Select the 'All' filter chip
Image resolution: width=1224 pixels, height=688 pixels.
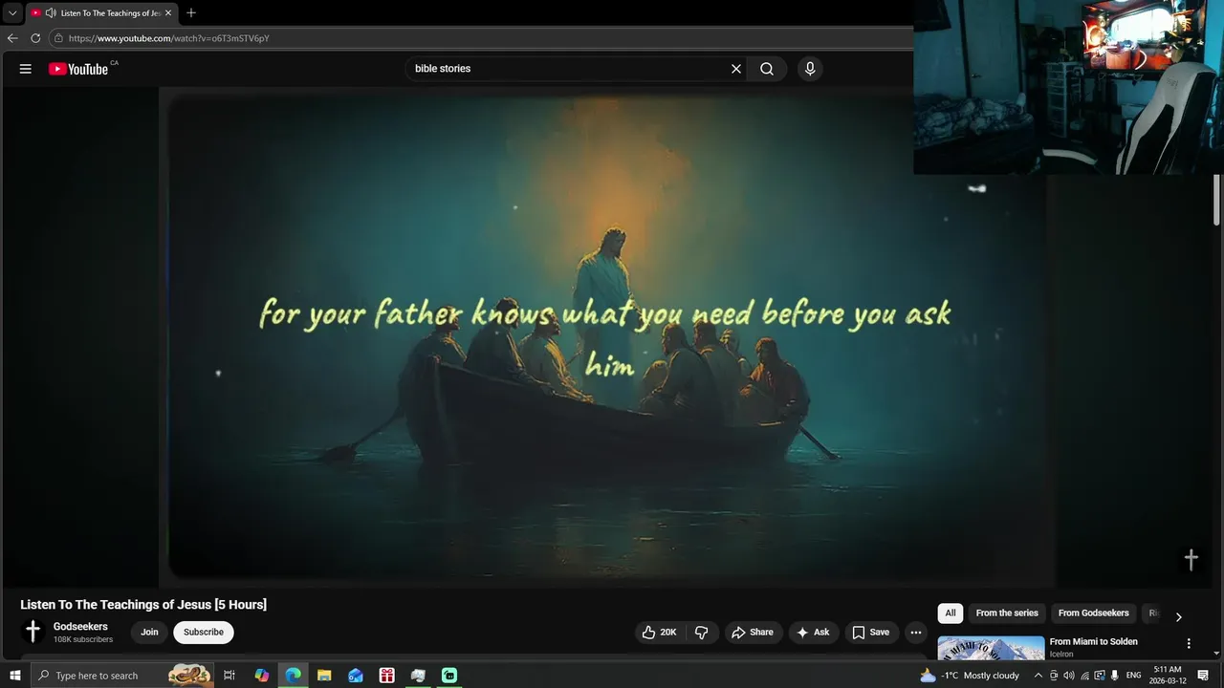click(x=951, y=613)
